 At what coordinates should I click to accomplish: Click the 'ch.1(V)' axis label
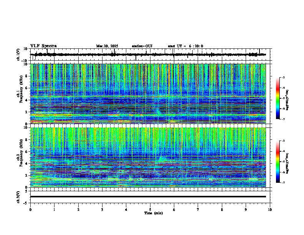coord(18,55)
